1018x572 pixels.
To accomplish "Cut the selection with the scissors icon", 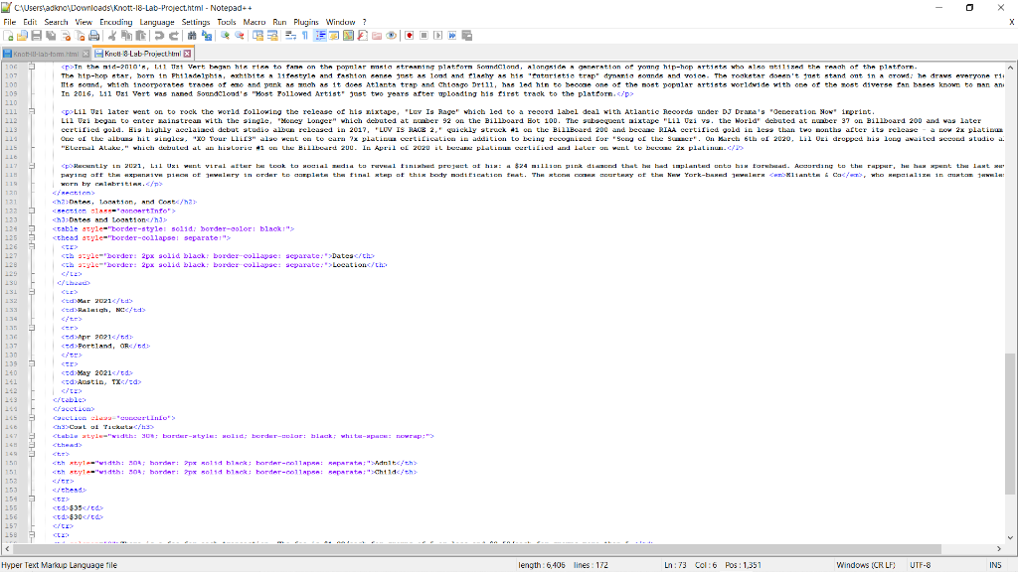I will pos(112,36).
